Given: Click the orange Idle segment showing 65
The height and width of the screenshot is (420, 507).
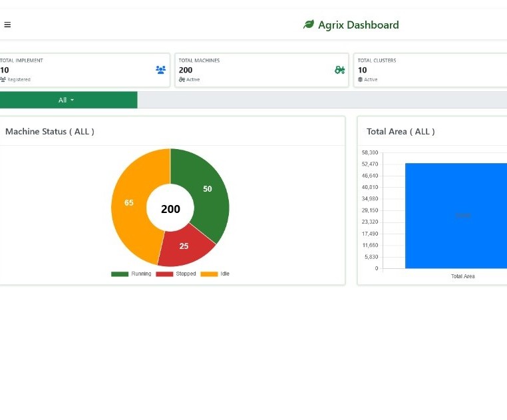Looking at the screenshot, I should (128, 202).
